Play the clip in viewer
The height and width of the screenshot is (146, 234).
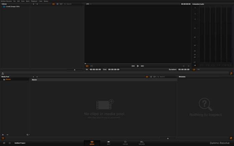pyautogui.click(x=138, y=66)
